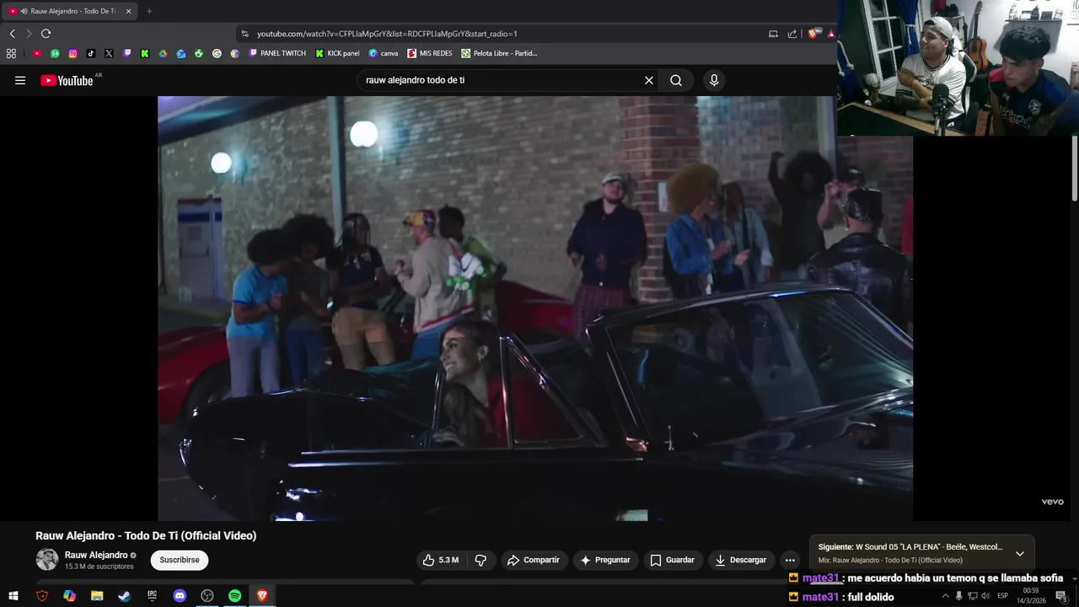
Task: Open Steam from the taskbar
Action: click(124, 596)
